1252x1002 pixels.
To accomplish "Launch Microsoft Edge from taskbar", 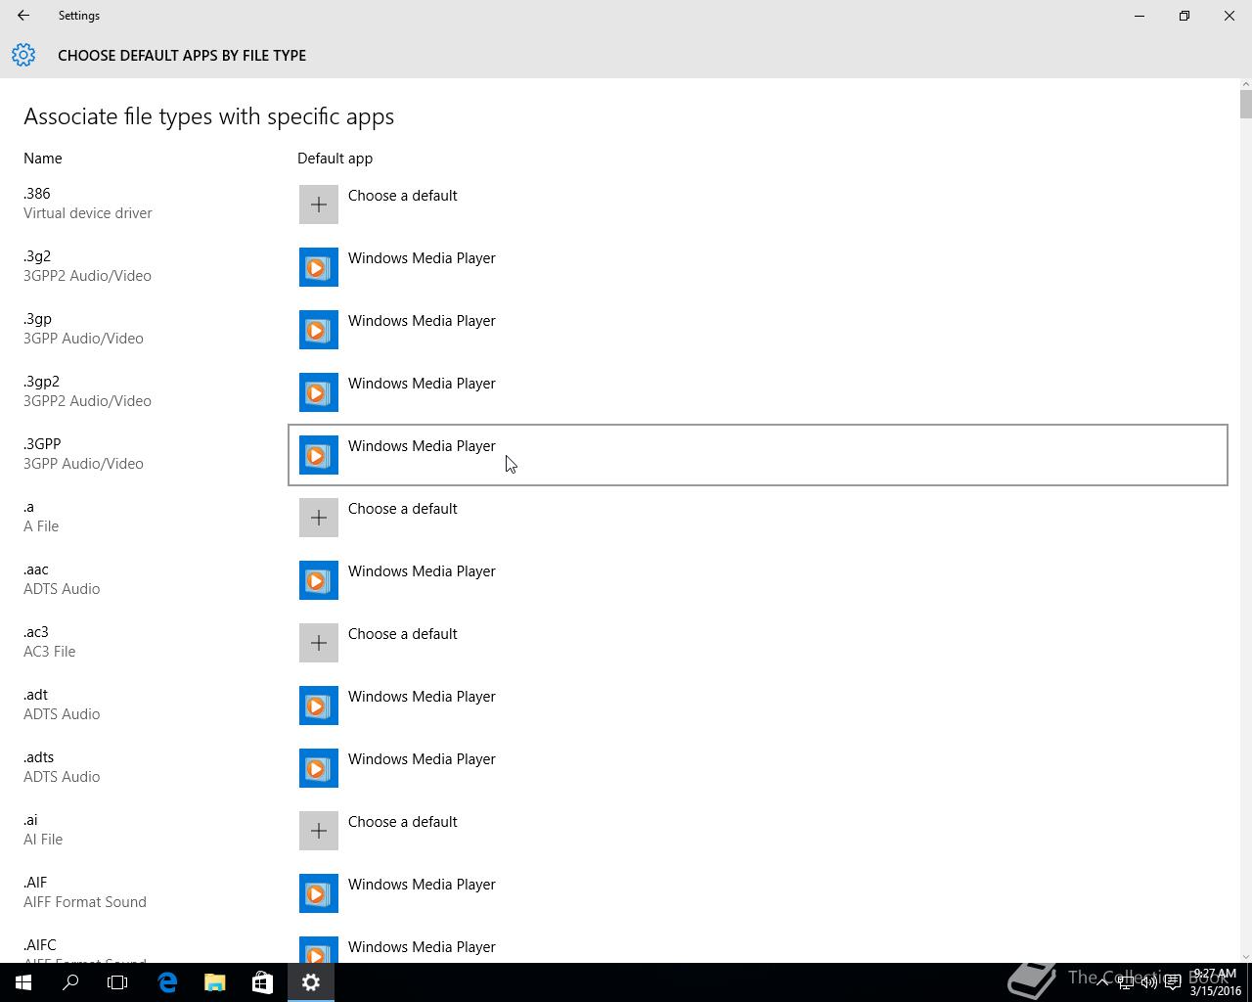I will point(167,982).
